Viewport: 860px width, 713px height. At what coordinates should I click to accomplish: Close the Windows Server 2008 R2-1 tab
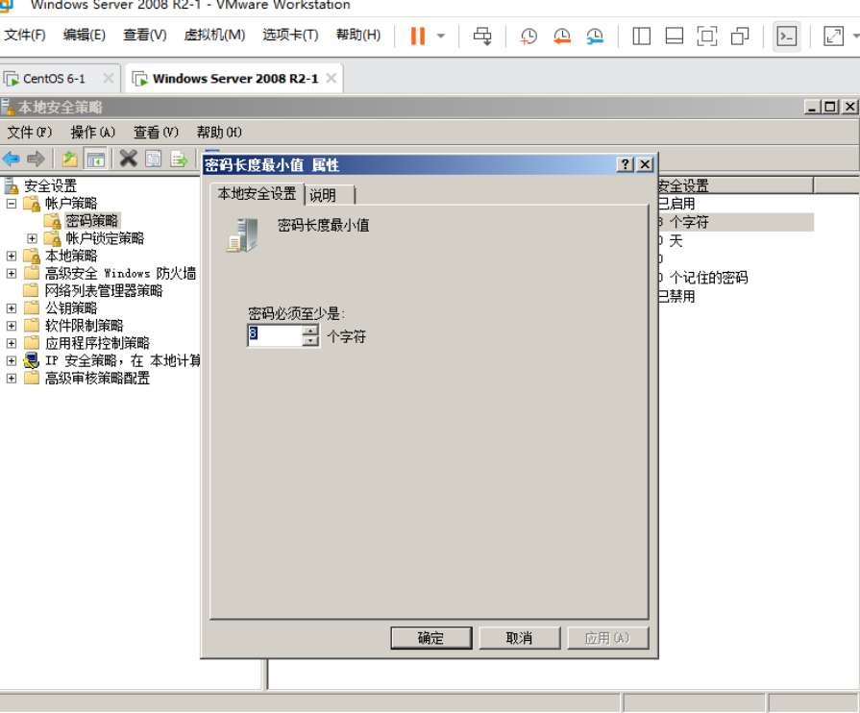pyautogui.click(x=332, y=79)
